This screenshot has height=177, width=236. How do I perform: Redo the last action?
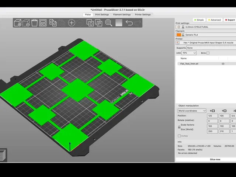tap(138, 23)
